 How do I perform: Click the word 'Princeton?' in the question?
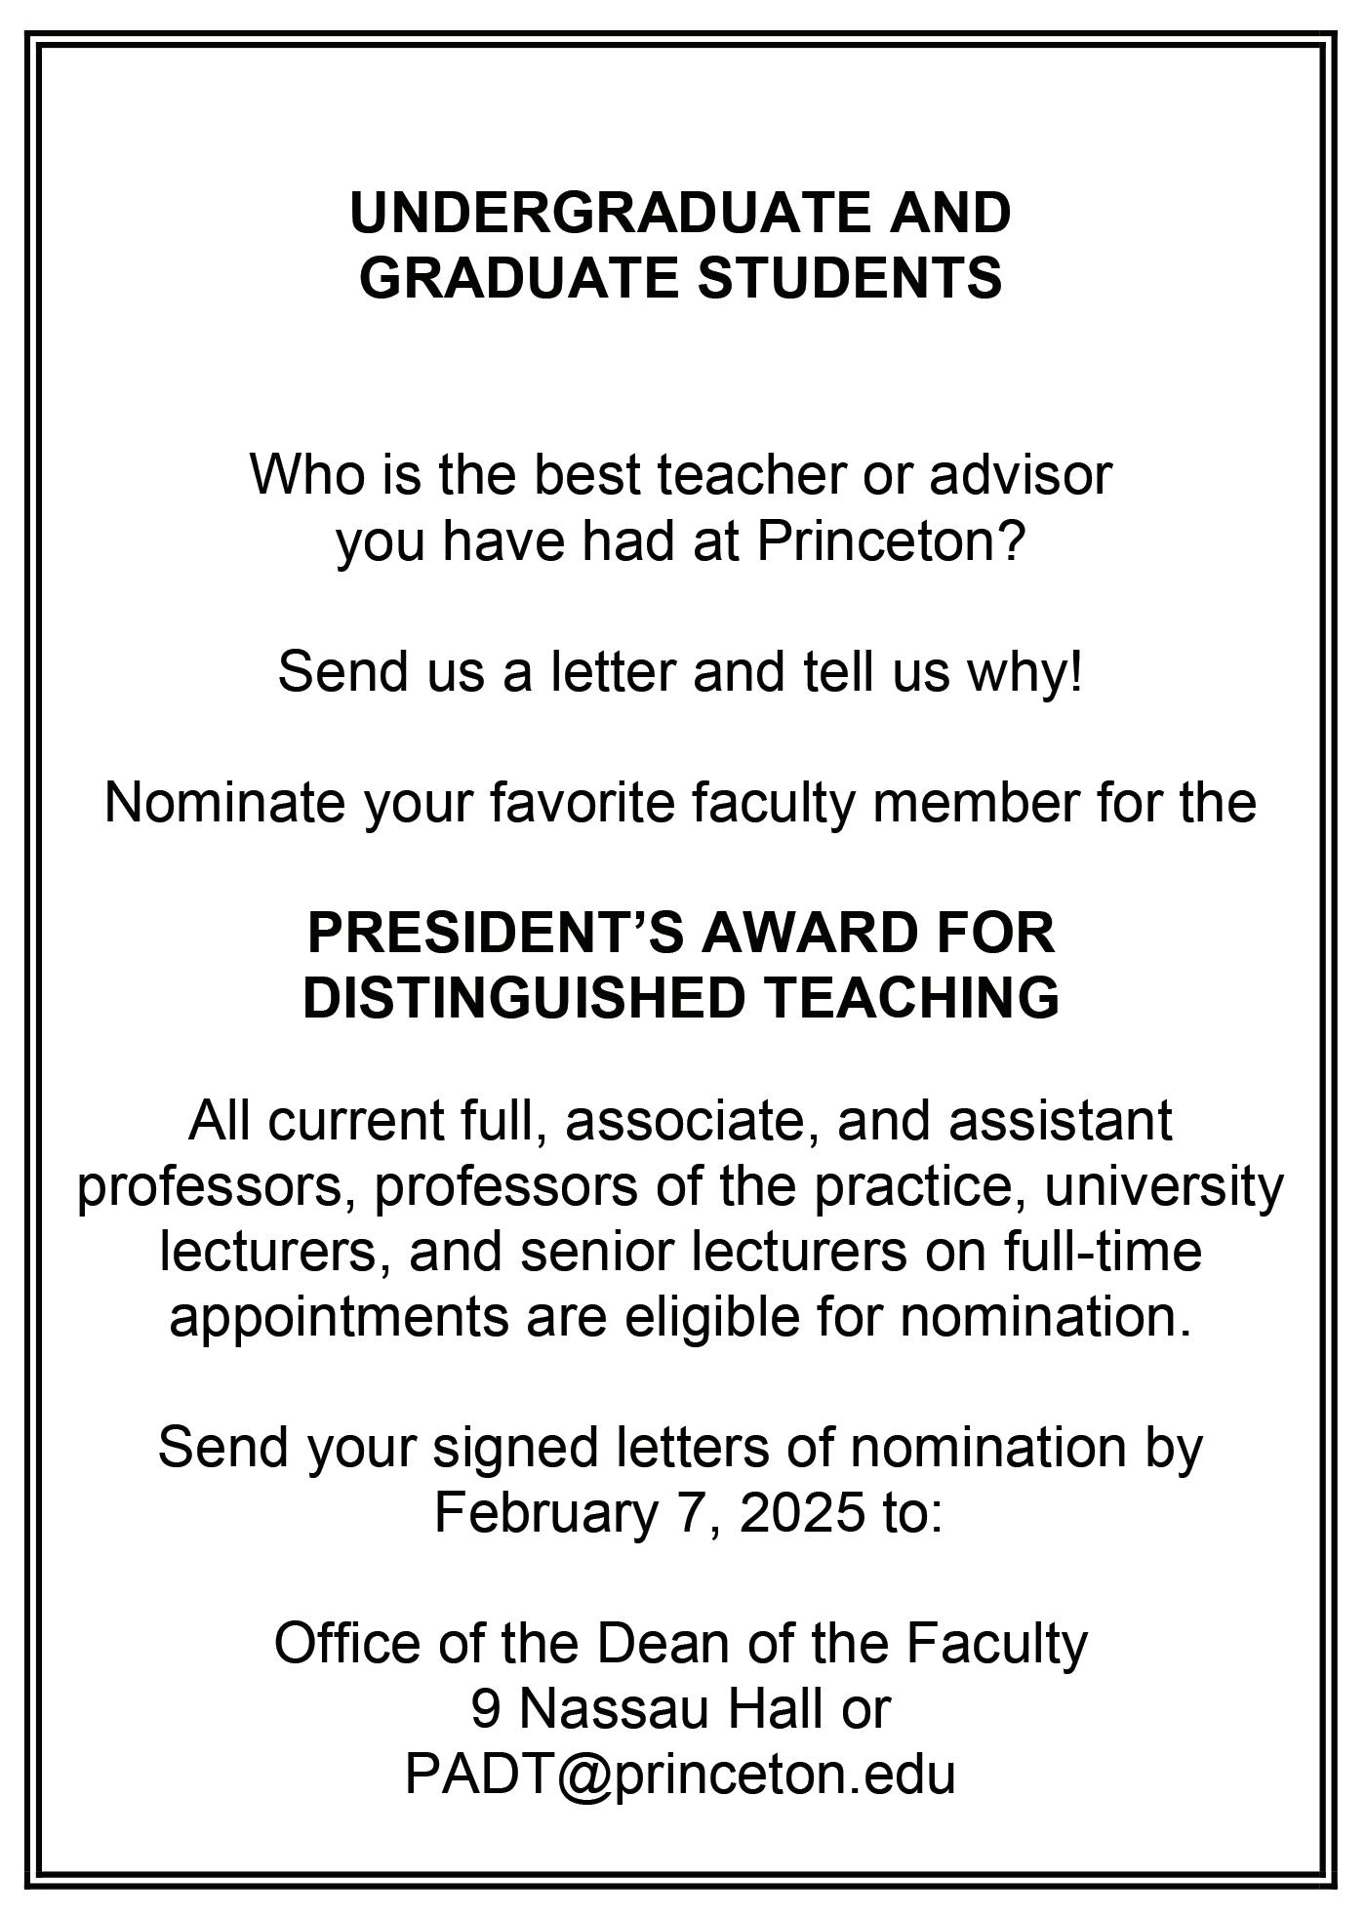[x=891, y=542]
